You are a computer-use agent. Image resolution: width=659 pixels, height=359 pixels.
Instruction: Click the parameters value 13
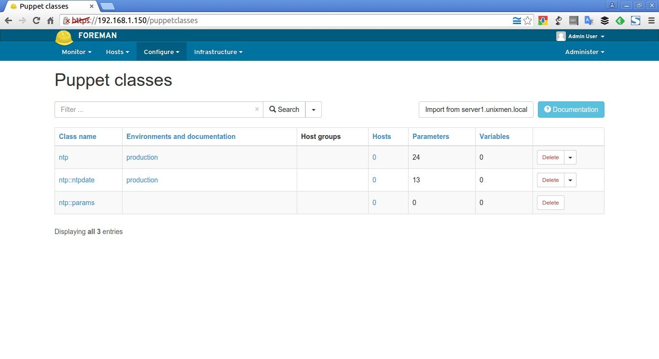pos(416,180)
